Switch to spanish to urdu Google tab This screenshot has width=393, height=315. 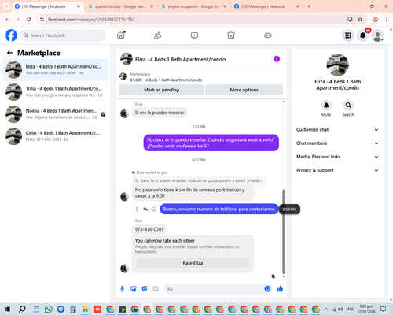click(121, 6)
